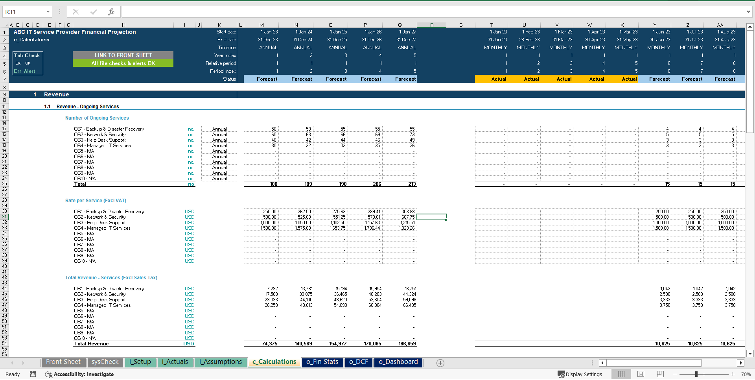This screenshot has height=380, width=755.
Task: Go to the next sheet tab arrow
Action: [23, 363]
